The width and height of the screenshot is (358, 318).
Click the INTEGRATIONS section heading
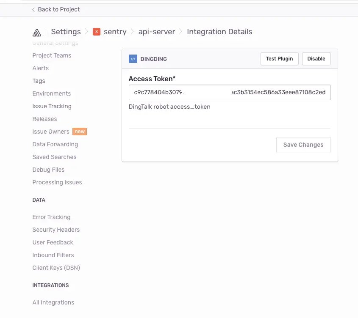click(50, 285)
